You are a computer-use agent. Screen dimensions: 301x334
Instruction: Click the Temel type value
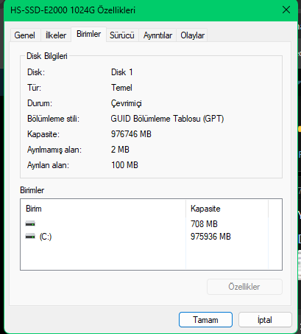(121, 88)
